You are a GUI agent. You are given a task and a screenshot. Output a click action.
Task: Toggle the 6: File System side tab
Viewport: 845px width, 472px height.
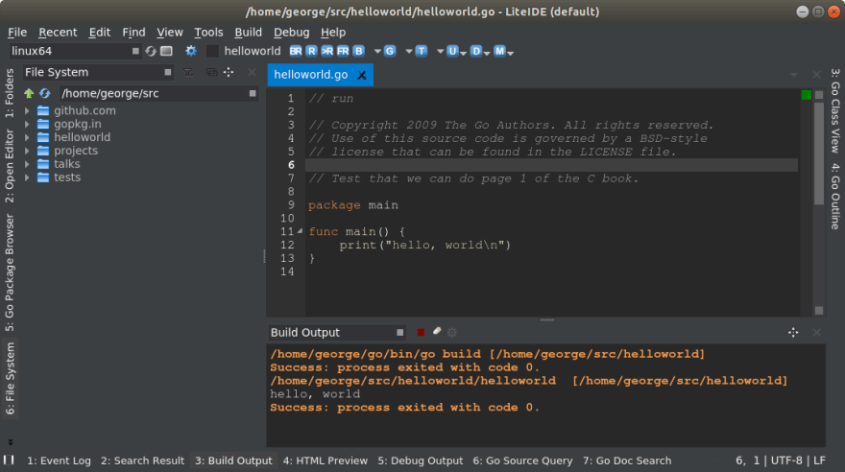tap(10, 379)
